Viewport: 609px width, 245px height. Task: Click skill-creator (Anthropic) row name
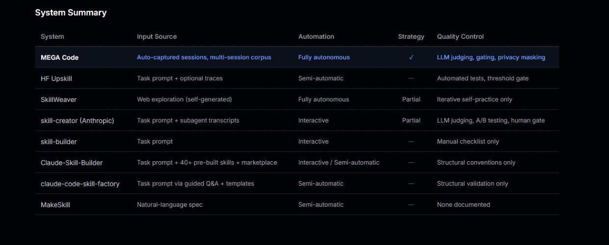coord(77,121)
